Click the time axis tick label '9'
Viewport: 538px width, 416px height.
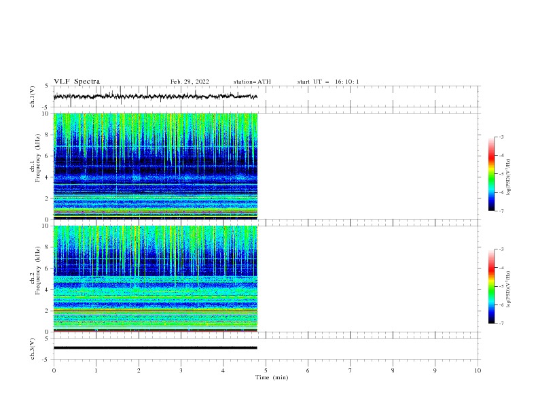(x=435, y=370)
